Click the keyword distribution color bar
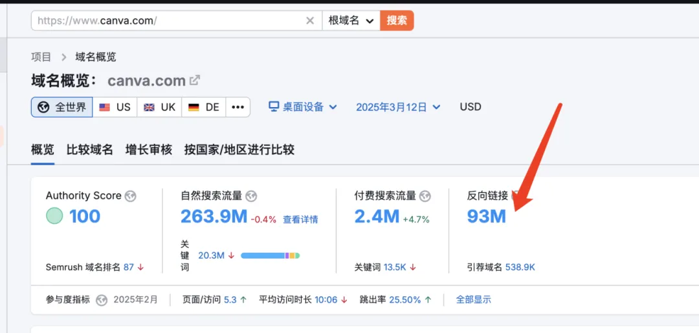 [x=270, y=256]
